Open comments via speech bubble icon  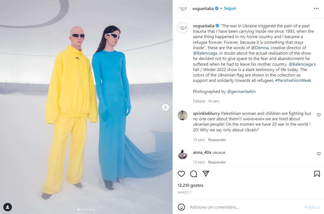click(x=193, y=174)
